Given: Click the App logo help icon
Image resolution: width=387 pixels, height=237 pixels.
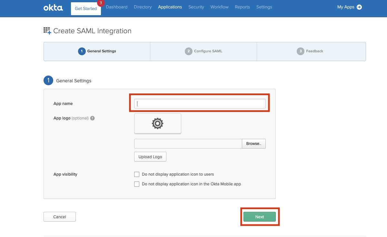Looking at the screenshot, I should pyautogui.click(x=92, y=118).
